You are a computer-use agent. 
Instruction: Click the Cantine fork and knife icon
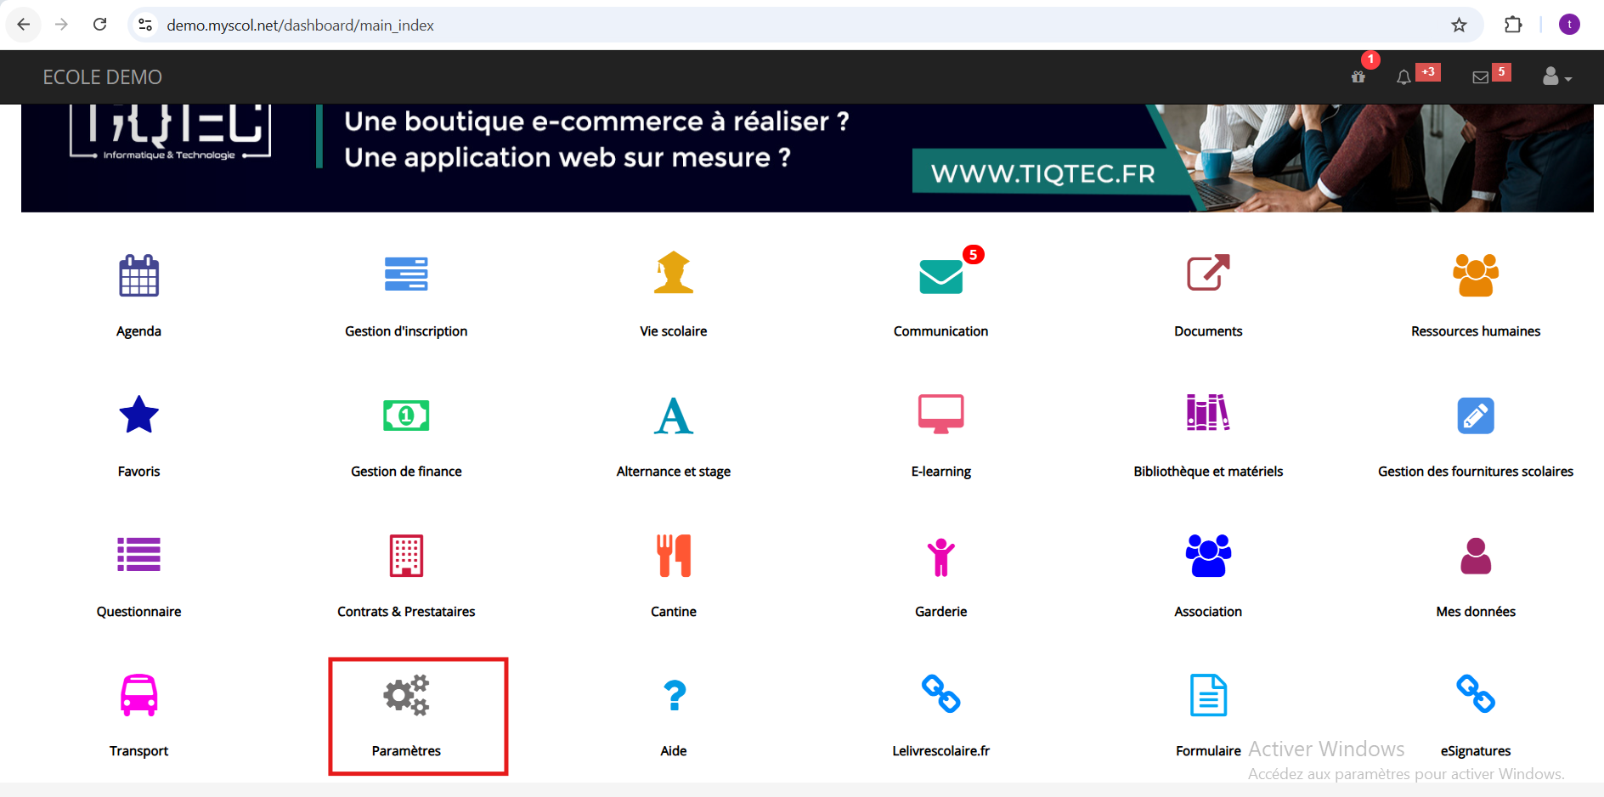coord(673,556)
